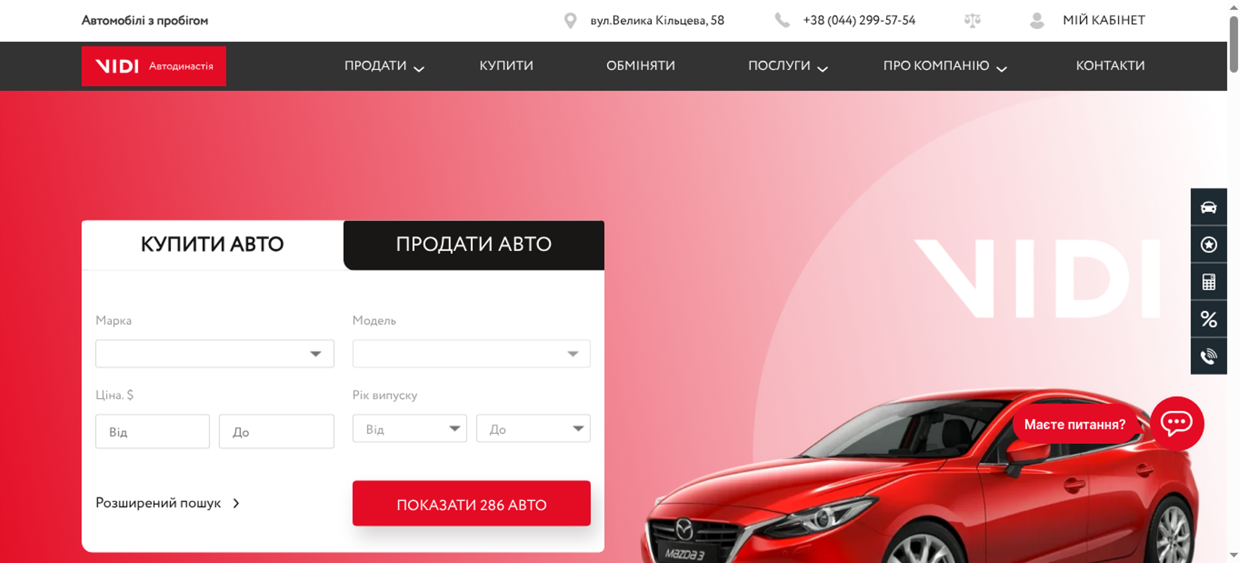Open the calculator icon in sidebar
This screenshot has width=1240, height=563.
(x=1208, y=282)
